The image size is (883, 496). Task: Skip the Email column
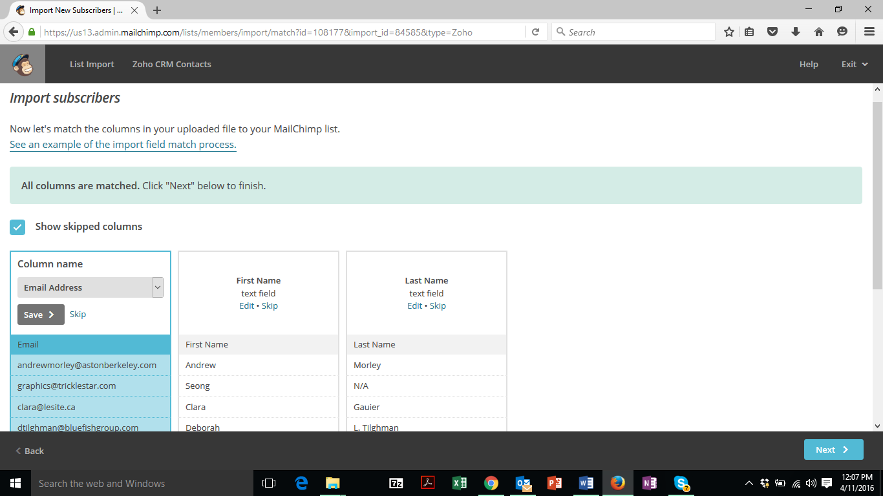(78, 314)
